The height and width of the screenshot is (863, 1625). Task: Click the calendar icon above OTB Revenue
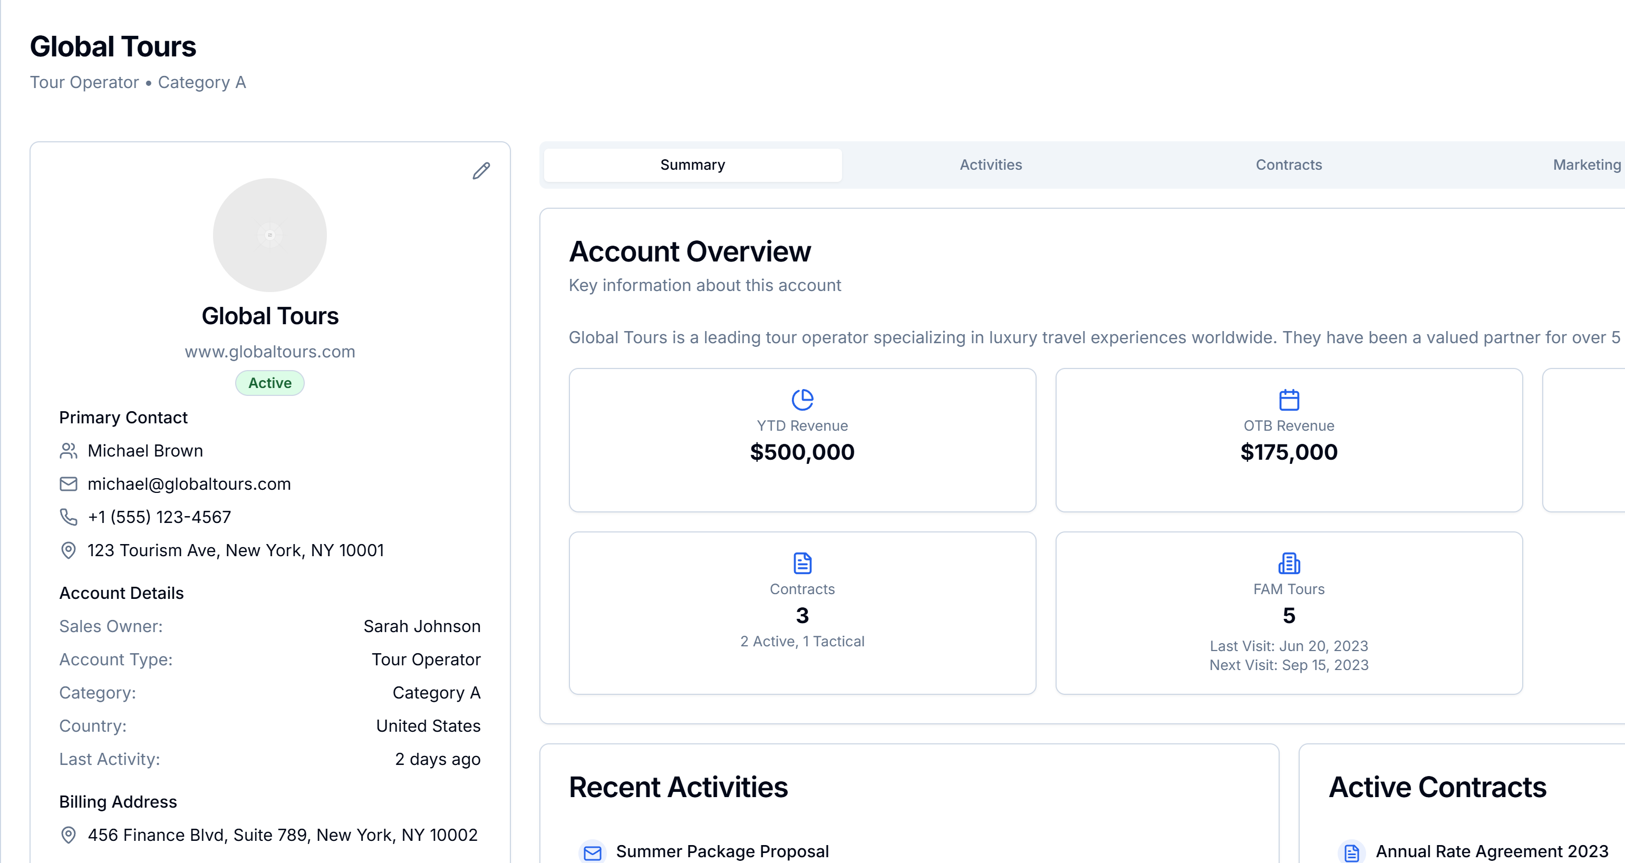(x=1288, y=399)
